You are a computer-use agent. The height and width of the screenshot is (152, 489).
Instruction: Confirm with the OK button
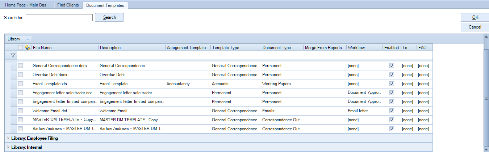pos(475,17)
